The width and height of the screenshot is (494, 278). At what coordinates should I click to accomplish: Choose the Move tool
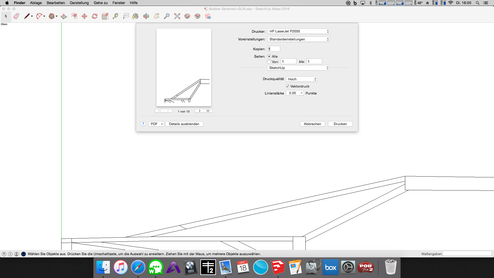[84, 16]
